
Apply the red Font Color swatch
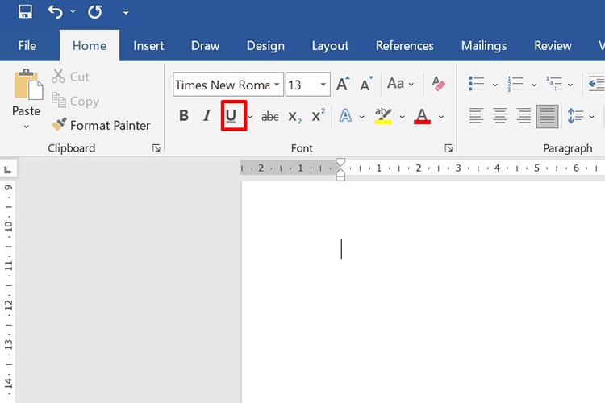(x=422, y=116)
